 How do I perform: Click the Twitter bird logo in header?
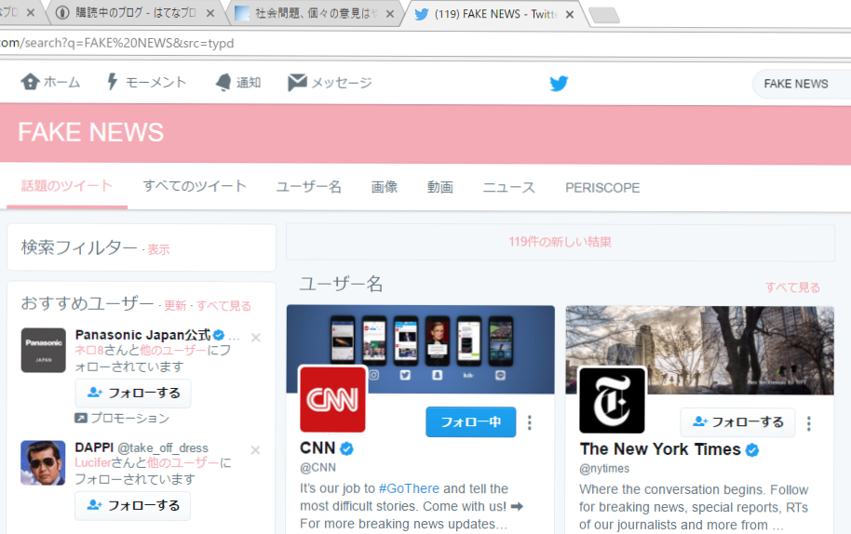coord(559,84)
